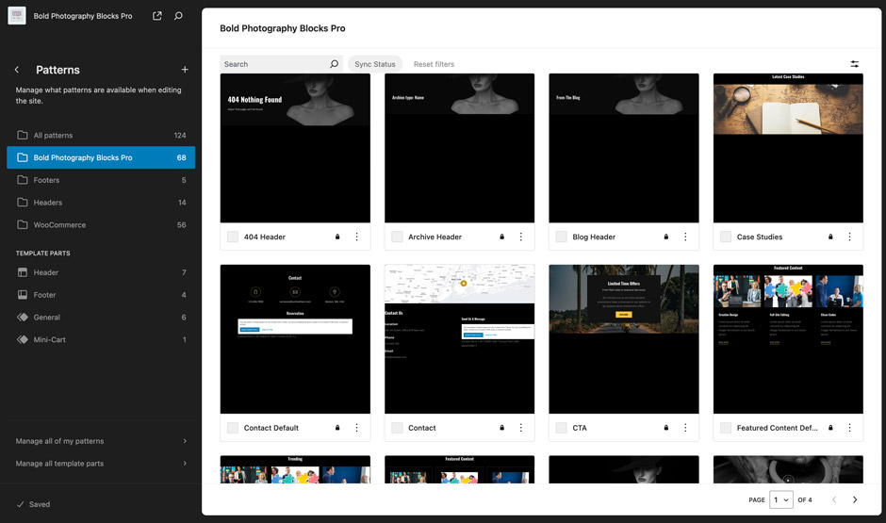Tick the Contact Default checkbox
The height and width of the screenshot is (523, 886).
233,428
